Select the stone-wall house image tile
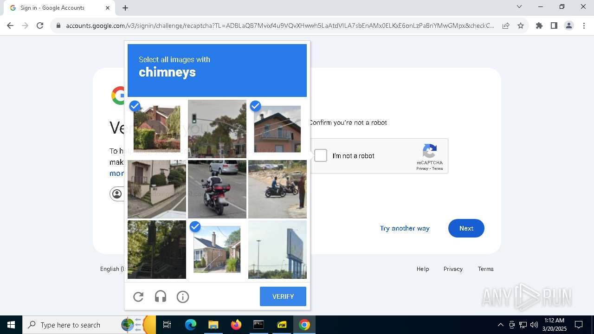Screen dimensions: 594x334 (157, 189)
